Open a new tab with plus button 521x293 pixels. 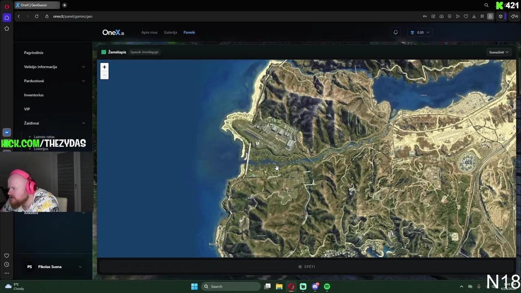click(64, 5)
